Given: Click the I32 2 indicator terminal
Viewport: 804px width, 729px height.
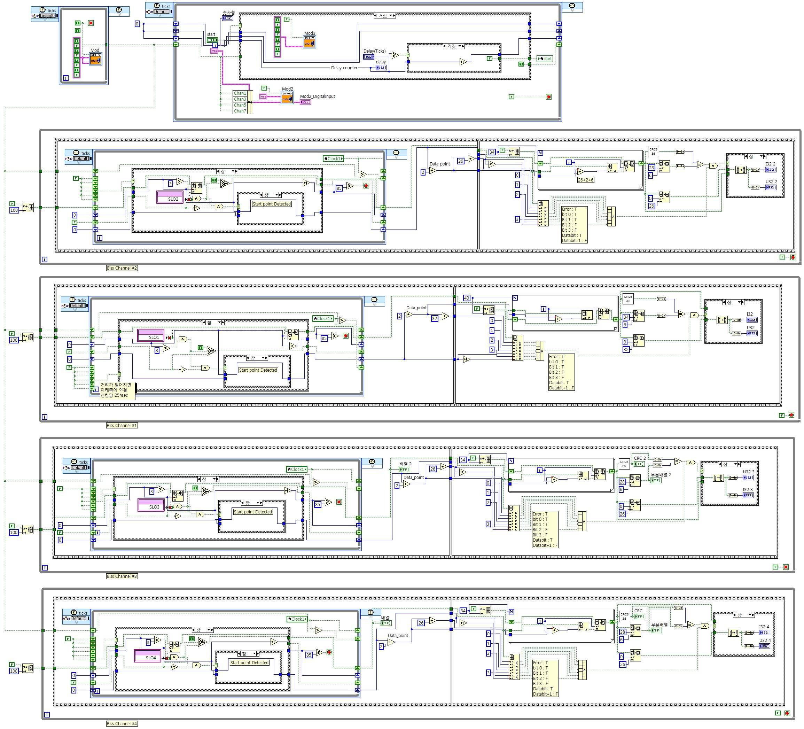Looking at the screenshot, I should tap(771, 170).
